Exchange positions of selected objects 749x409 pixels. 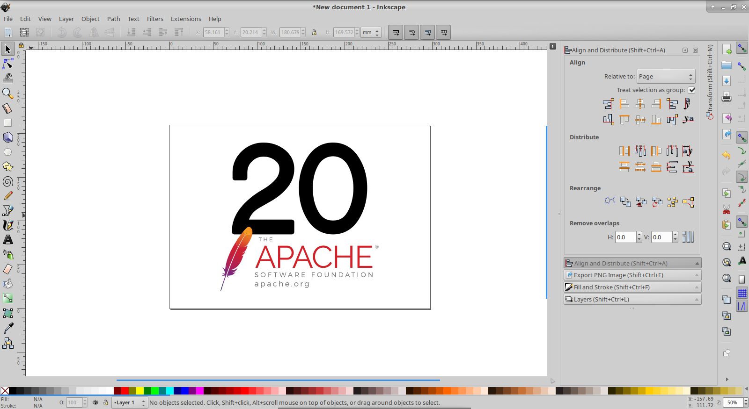625,201
